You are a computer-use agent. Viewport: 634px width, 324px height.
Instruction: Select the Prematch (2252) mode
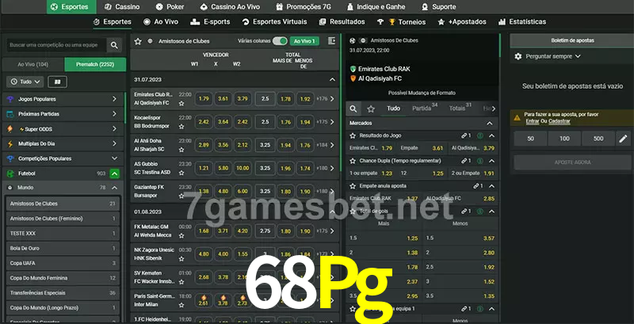(x=94, y=63)
